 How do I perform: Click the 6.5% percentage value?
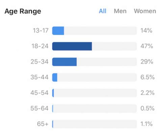tap(148, 77)
